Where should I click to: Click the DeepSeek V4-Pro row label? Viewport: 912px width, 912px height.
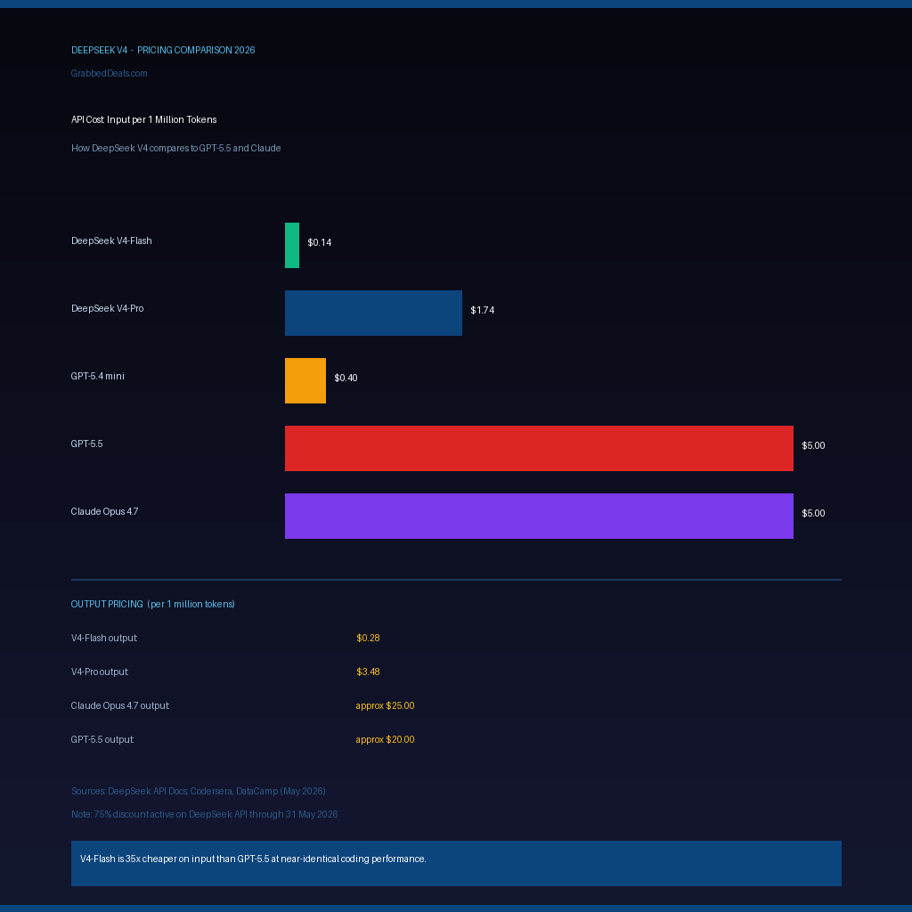click(107, 308)
